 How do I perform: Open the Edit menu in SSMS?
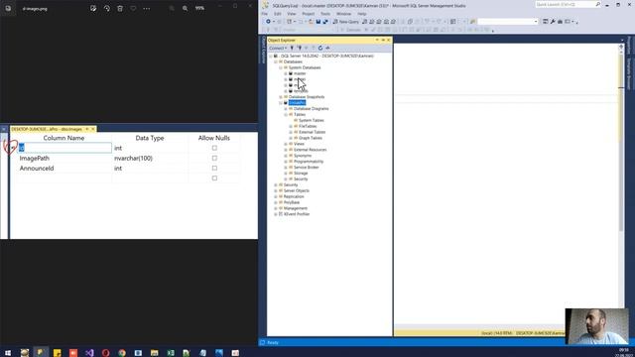278,14
